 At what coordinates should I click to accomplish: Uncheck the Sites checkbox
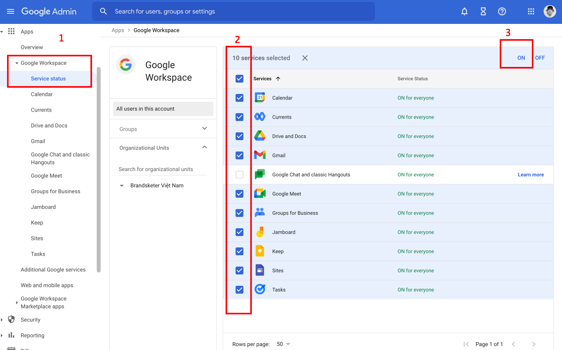pyautogui.click(x=240, y=271)
